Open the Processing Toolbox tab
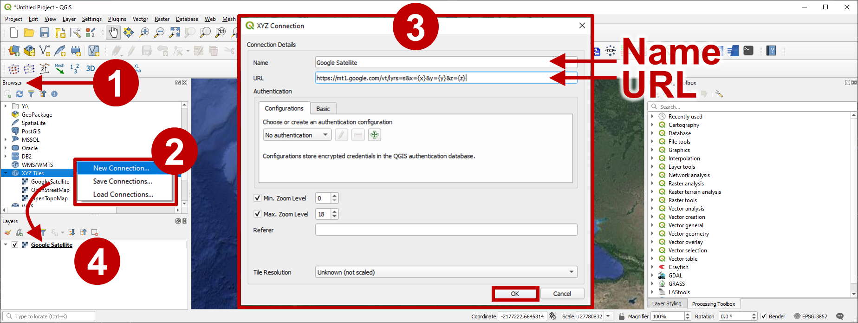The height and width of the screenshot is (323, 858). click(x=713, y=304)
